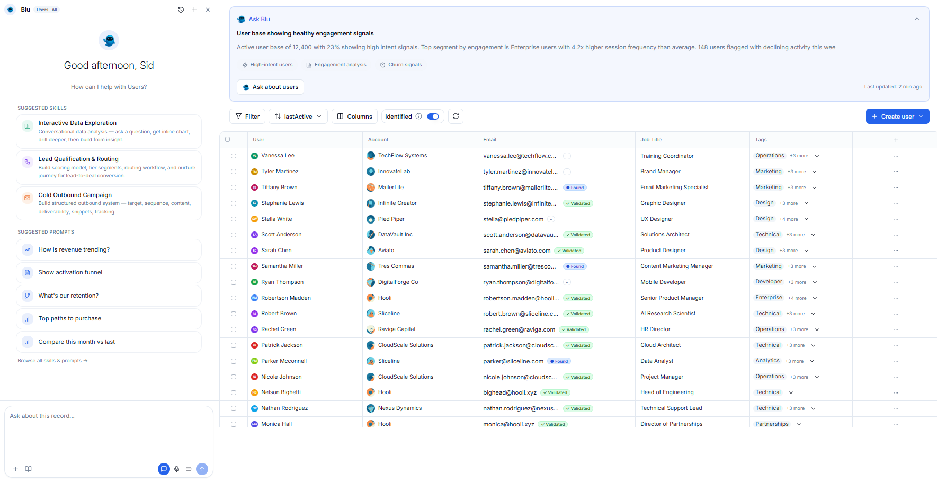Browse all skills and prompts
The height and width of the screenshot is (482, 937).
coord(52,360)
